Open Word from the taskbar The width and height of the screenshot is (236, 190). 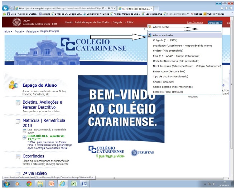(85, 184)
